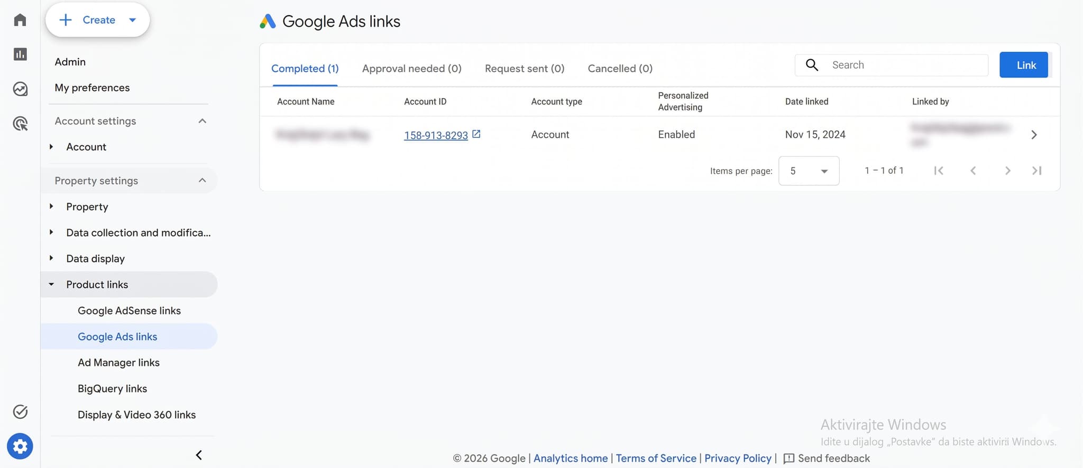The width and height of the screenshot is (1083, 468).
Task: Open the Terms of Service link
Action: 656,458
